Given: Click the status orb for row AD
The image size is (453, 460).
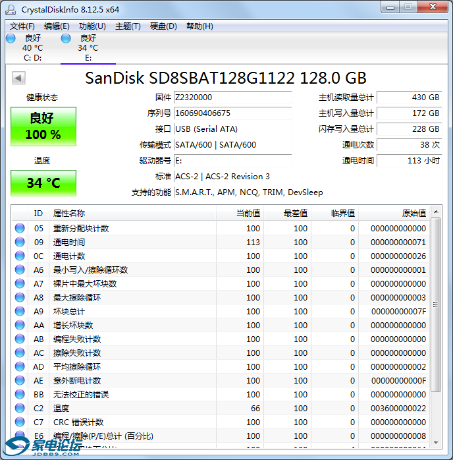Looking at the screenshot, I should (20, 366).
